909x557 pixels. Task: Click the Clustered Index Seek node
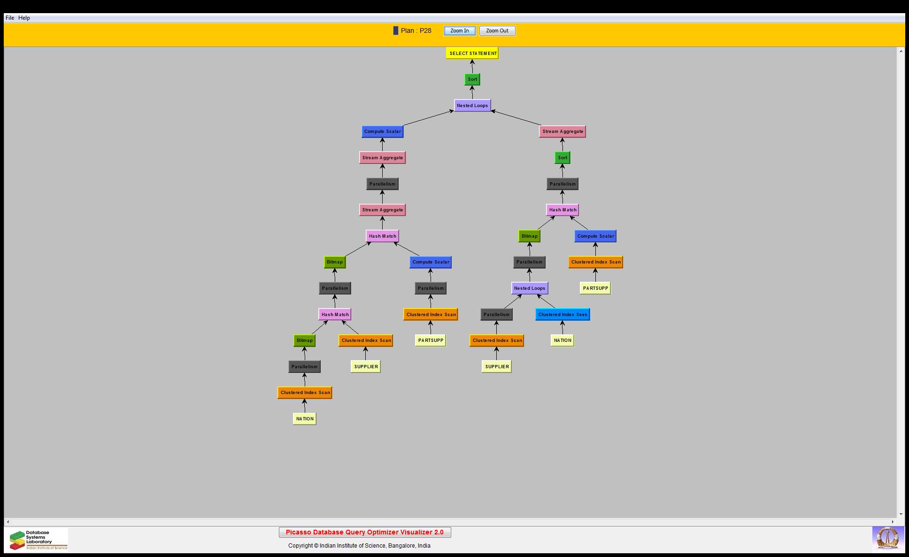pos(562,315)
